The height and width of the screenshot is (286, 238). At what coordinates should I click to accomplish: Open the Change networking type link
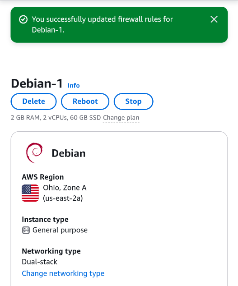(x=63, y=273)
